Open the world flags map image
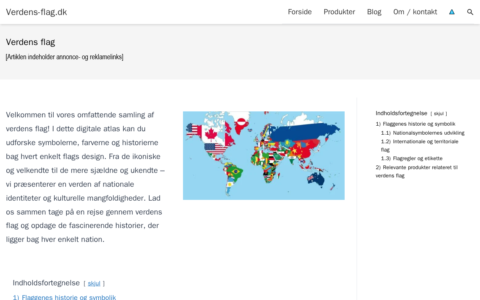The height and width of the screenshot is (300, 480). click(264, 156)
